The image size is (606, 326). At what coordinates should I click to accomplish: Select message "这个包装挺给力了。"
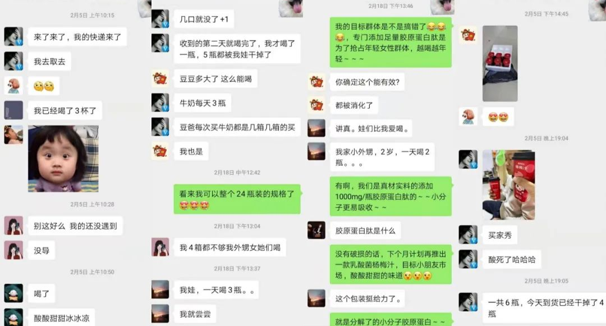pyautogui.click(x=368, y=299)
